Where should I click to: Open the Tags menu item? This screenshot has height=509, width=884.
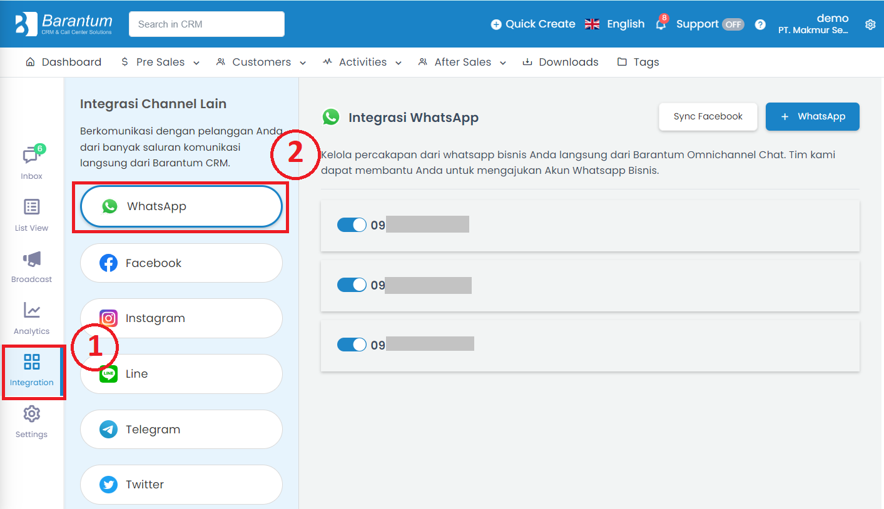[x=638, y=62]
